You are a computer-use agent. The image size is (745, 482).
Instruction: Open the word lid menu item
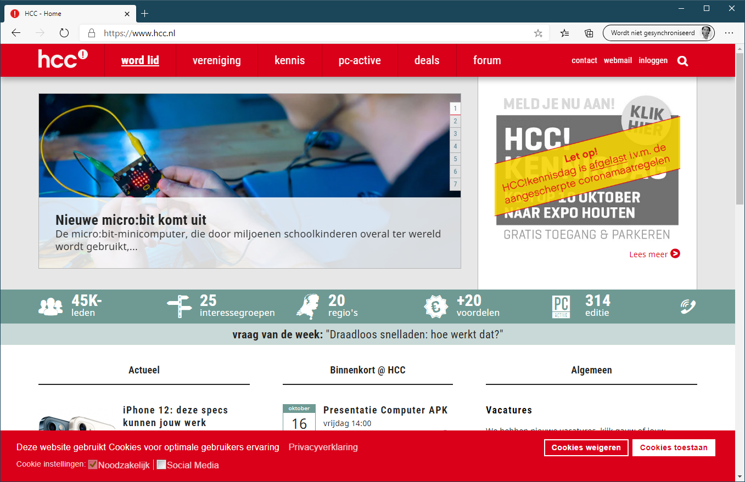tap(140, 60)
